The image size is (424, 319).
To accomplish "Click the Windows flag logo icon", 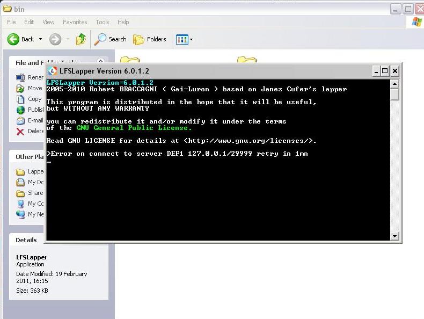I will tap(416, 21).
